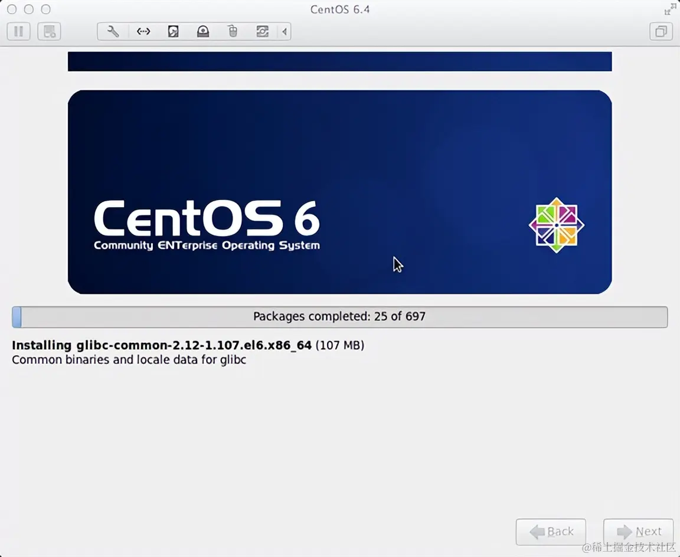
Task: Click the CD/DVD drive icon
Action: point(203,32)
